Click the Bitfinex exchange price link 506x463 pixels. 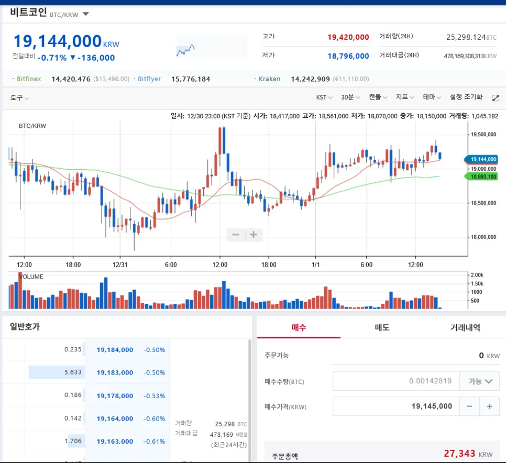click(x=29, y=79)
